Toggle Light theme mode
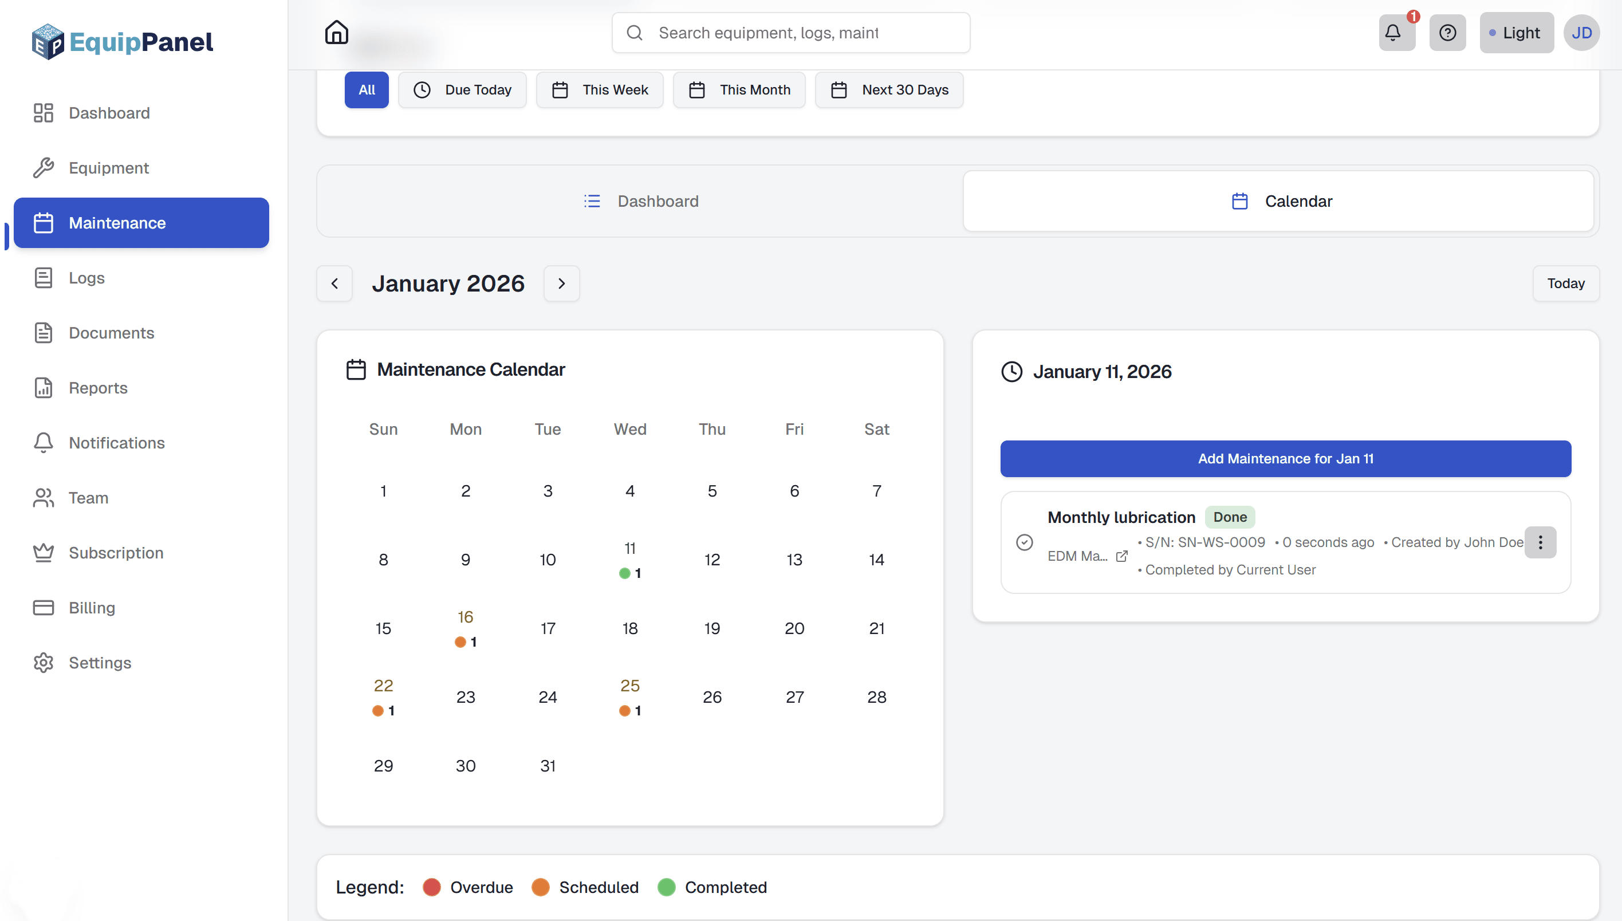Image resolution: width=1622 pixels, height=921 pixels. point(1516,33)
